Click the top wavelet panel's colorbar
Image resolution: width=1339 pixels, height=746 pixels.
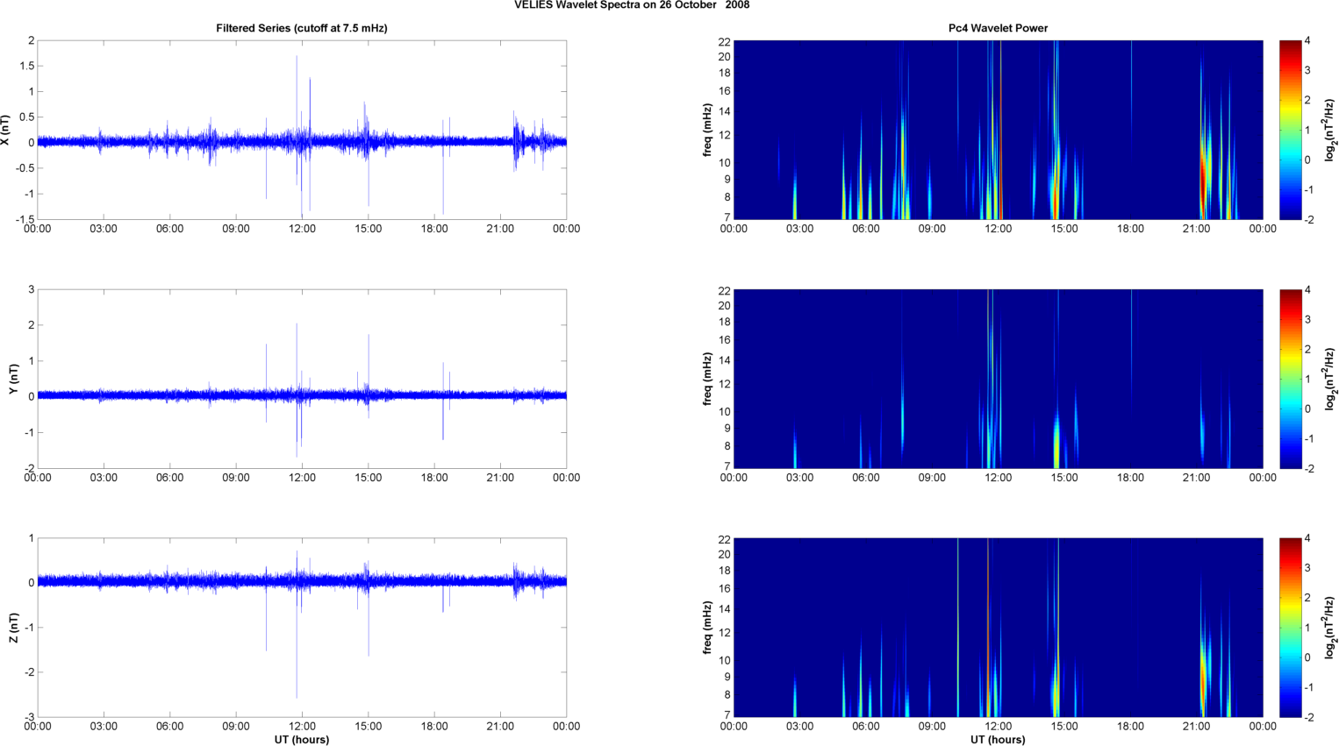(1290, 130)
